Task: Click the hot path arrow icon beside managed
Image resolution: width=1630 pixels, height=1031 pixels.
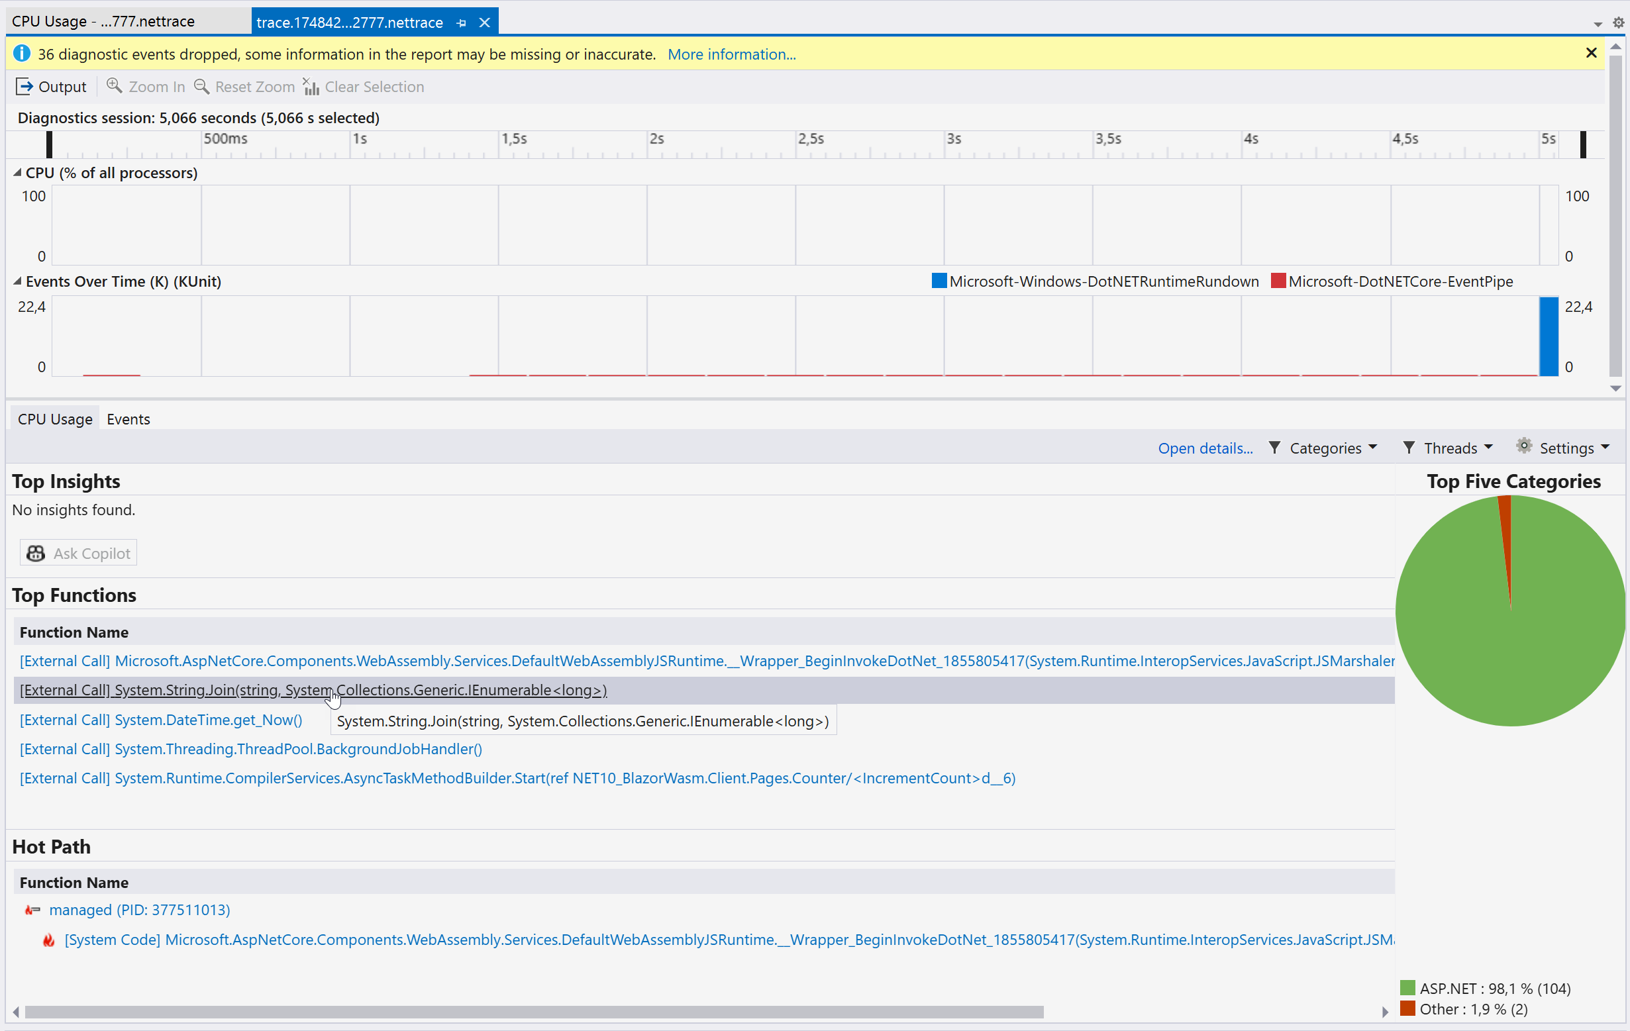Action: (32, 910)
